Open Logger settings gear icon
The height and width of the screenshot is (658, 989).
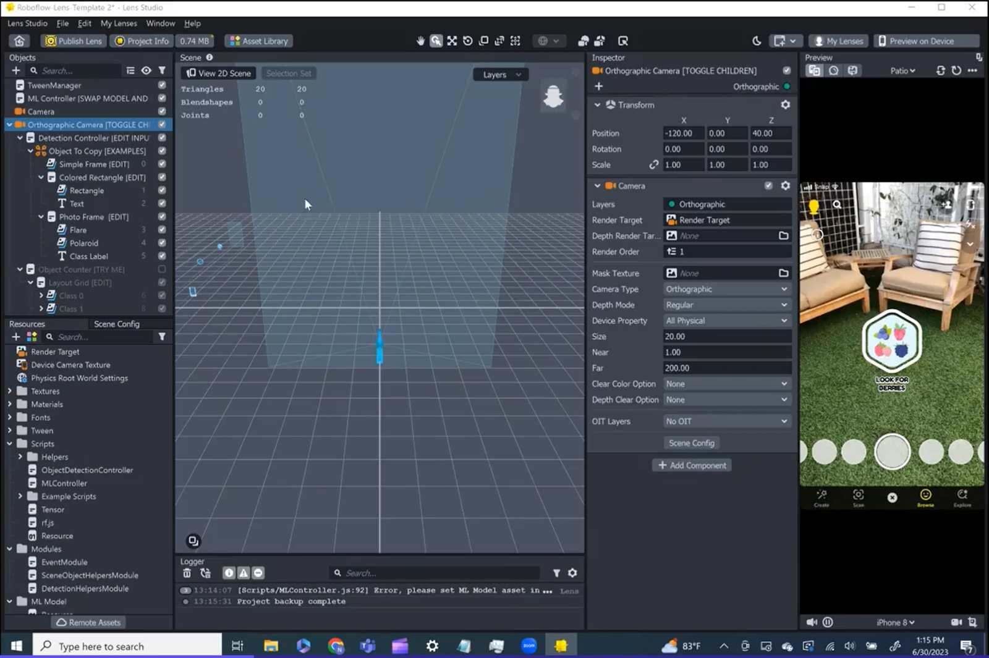(x=572, y=573)
